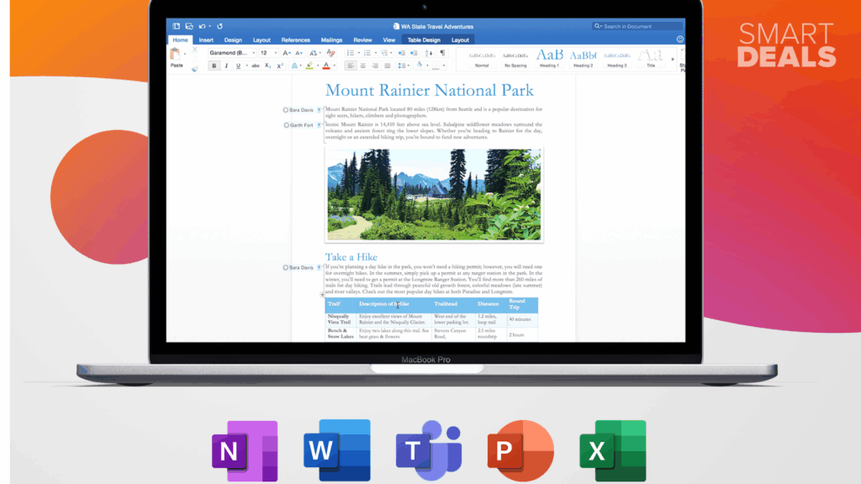Image resolution: width=861 pixels, height=484 pixels.
Task: Click the Redo circular arrow icon
Action: click(x=219, y=26)
